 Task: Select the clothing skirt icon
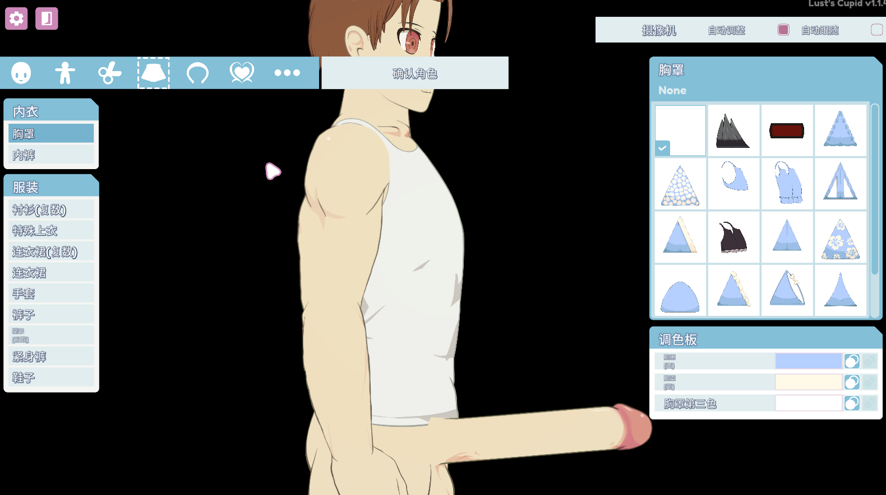[x=154, y=73]
